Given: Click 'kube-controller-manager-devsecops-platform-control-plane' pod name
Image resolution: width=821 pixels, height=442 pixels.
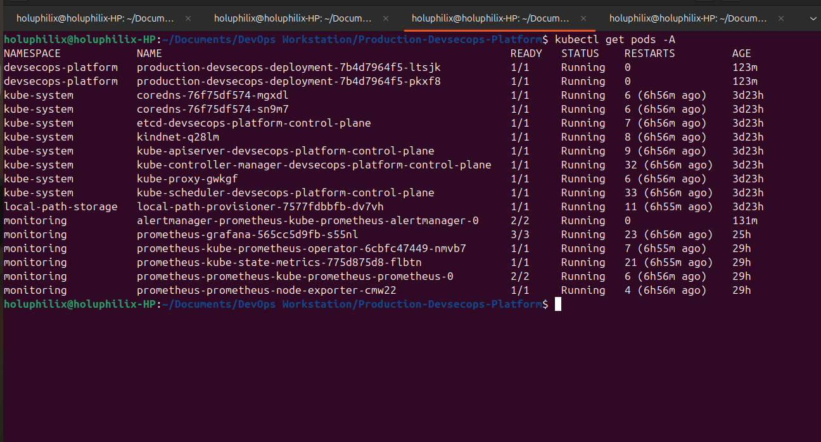Looking at the screenshot, I should (314, 165).
